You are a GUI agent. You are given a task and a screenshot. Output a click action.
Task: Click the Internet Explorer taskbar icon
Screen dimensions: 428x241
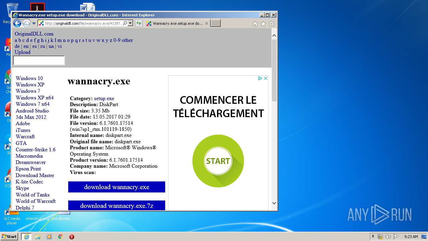click(26, 237)
